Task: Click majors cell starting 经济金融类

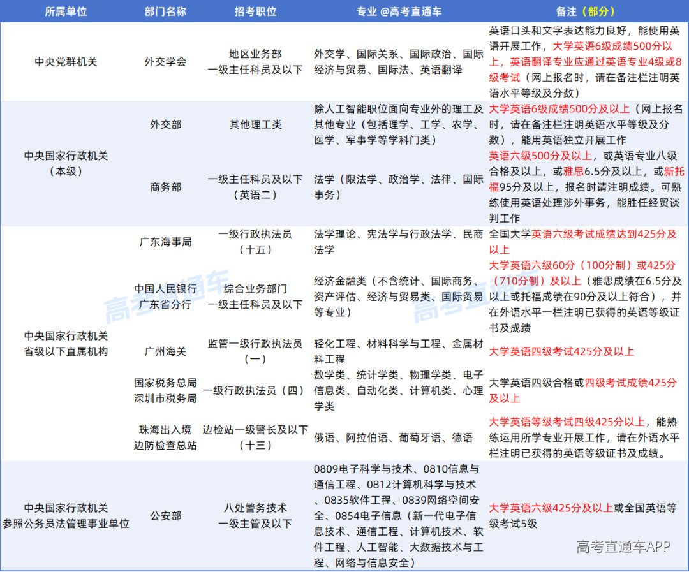Action: coord(399,297)
